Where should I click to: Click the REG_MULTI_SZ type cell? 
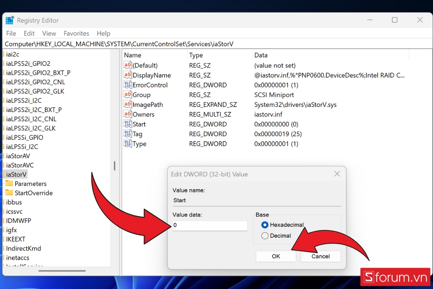pos(210,115)
